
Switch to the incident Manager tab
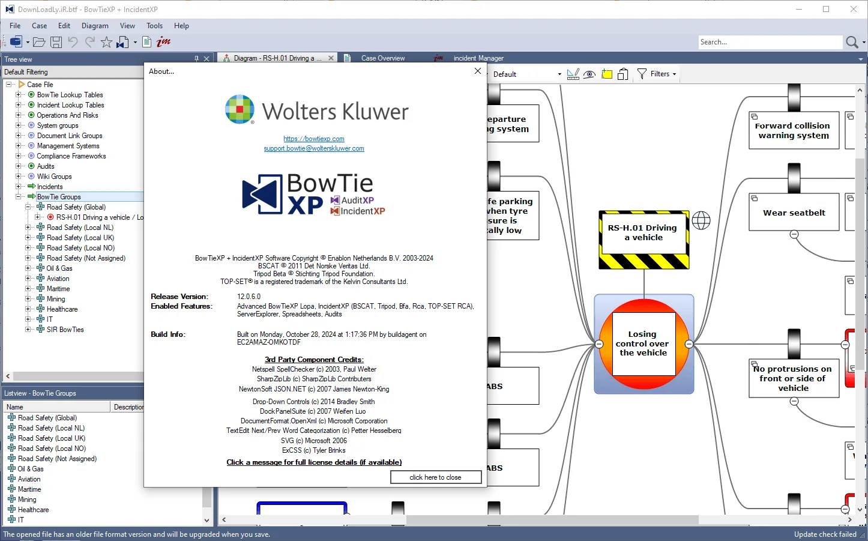(x=478, y=58)
